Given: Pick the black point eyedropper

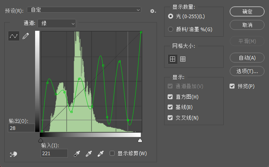Looking at the screenshot, I should [77, 154].
